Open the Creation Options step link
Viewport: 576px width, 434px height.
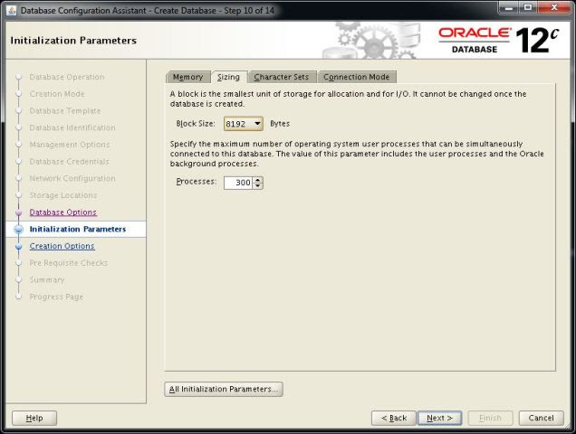[62, 246]
